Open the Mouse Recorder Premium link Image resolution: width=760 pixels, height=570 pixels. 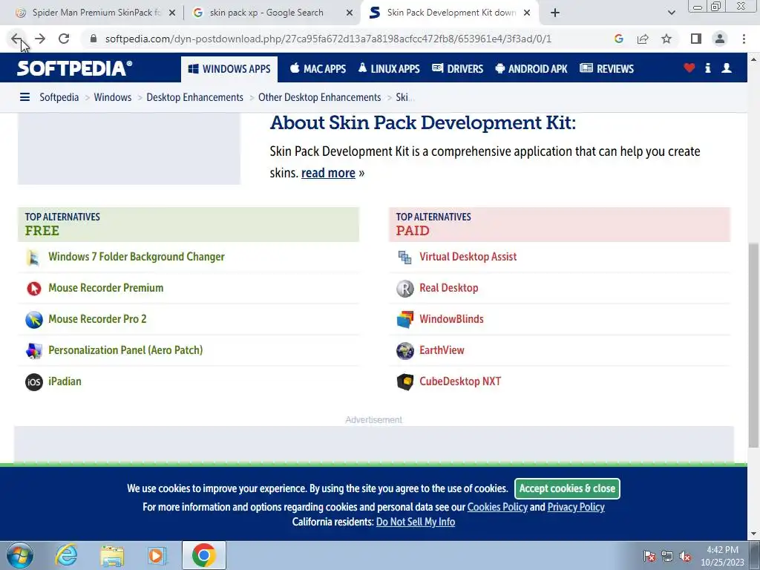tap(105, 288)
